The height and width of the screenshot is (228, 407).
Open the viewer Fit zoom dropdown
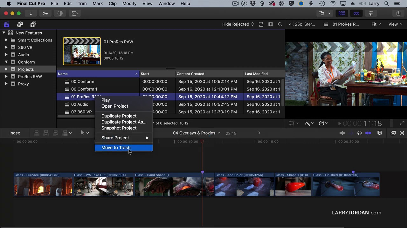click(376, 24)
